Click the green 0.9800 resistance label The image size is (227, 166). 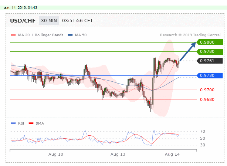click(x=210, y=42)
